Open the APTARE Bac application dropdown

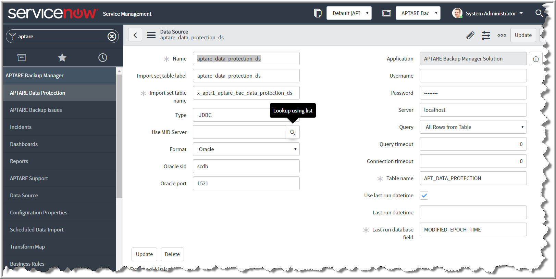(x=418, y=13)
